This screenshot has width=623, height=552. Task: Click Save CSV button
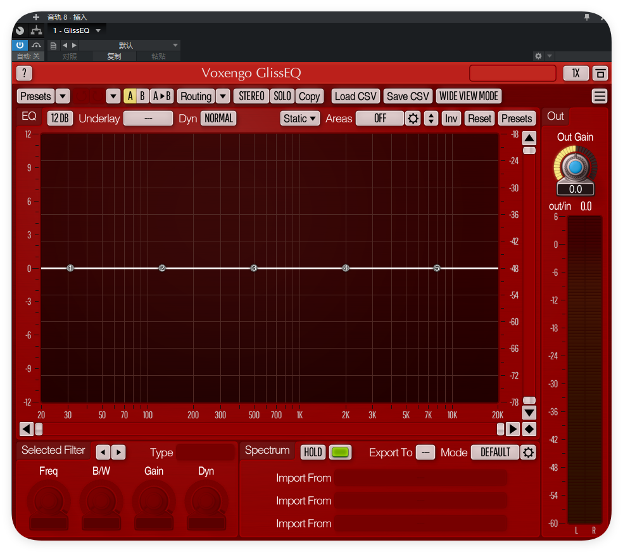click(408, 96)
